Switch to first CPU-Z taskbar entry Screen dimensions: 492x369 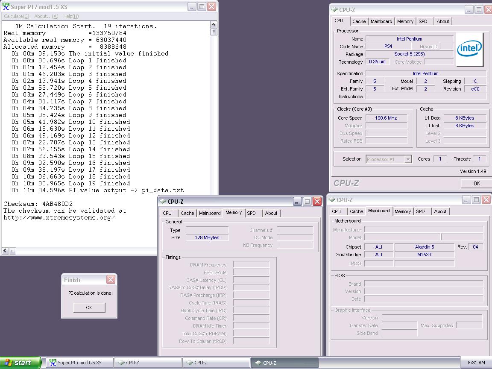(147, 363)
